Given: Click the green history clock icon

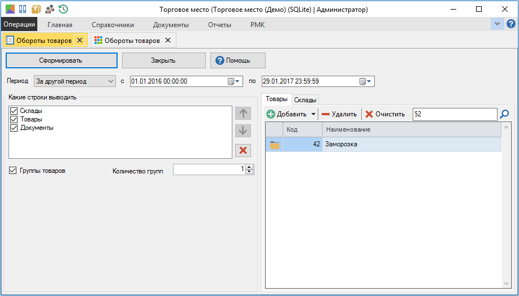Looking at the screenshot, I should (63, 9).
